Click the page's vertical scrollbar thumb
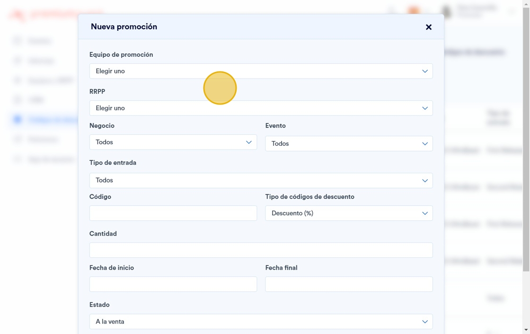The width and height of the screenshot is (530, 334). pos(526,142)
